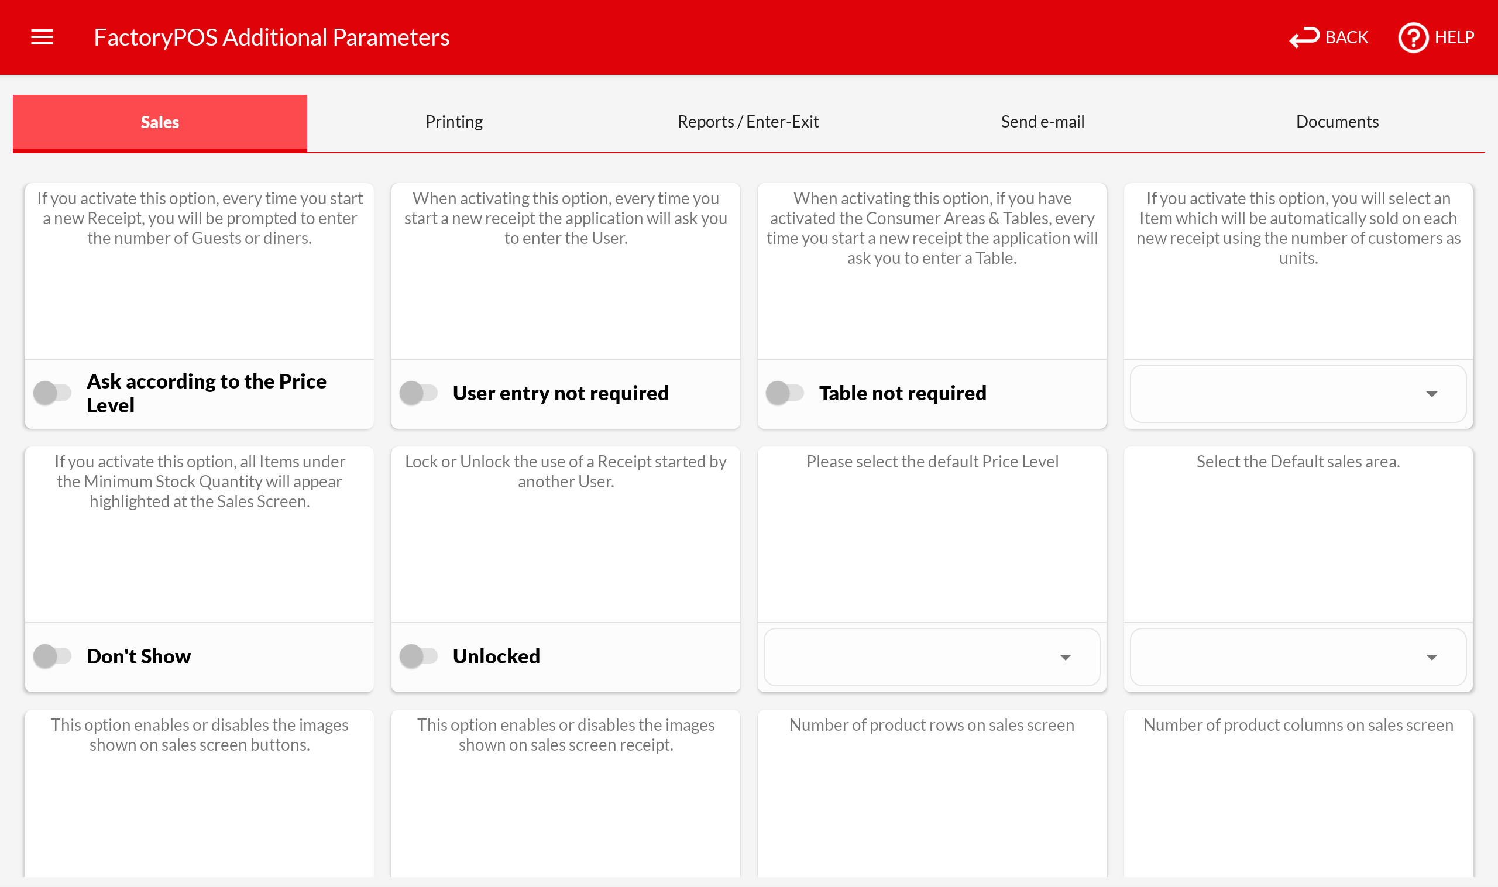
Task: Toggle the 'Unlocked' receipt lock switch
Action: coord(418,656)
